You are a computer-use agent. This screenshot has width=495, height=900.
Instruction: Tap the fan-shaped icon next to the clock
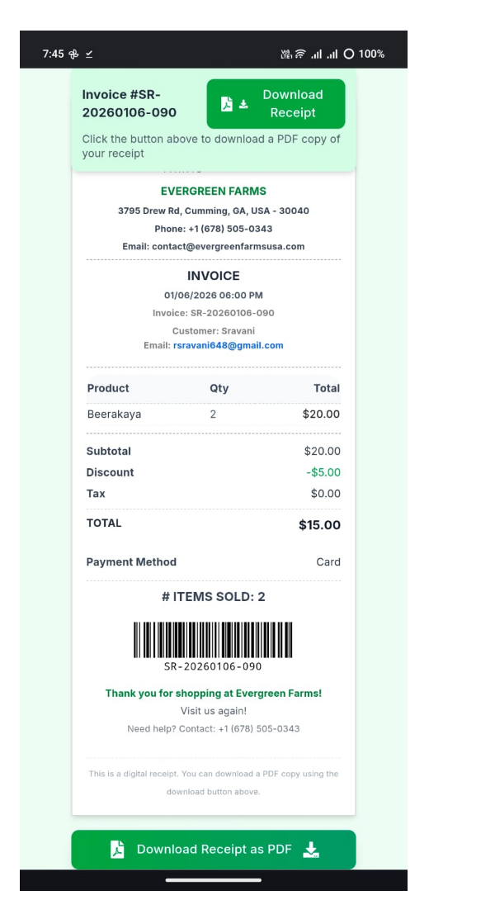pyautogui.click(x=73, y=54)
